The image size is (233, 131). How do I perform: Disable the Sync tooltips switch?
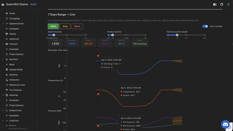coord(205,26)
